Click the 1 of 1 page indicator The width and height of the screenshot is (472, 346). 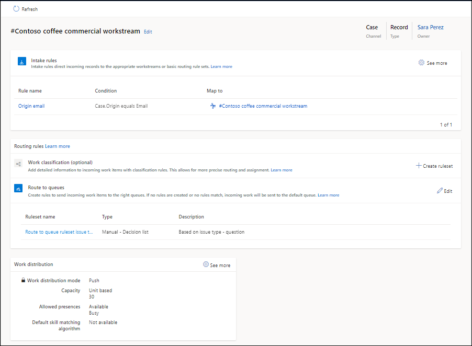coord(446,124)
